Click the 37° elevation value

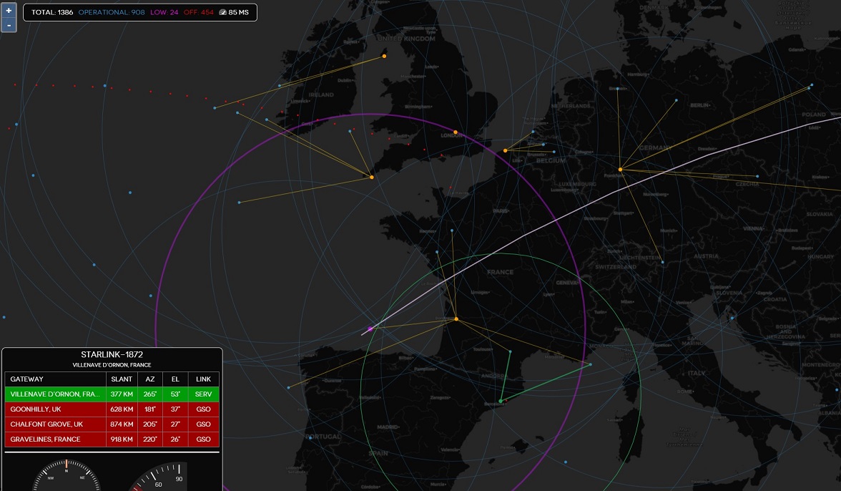pos(175,409)
